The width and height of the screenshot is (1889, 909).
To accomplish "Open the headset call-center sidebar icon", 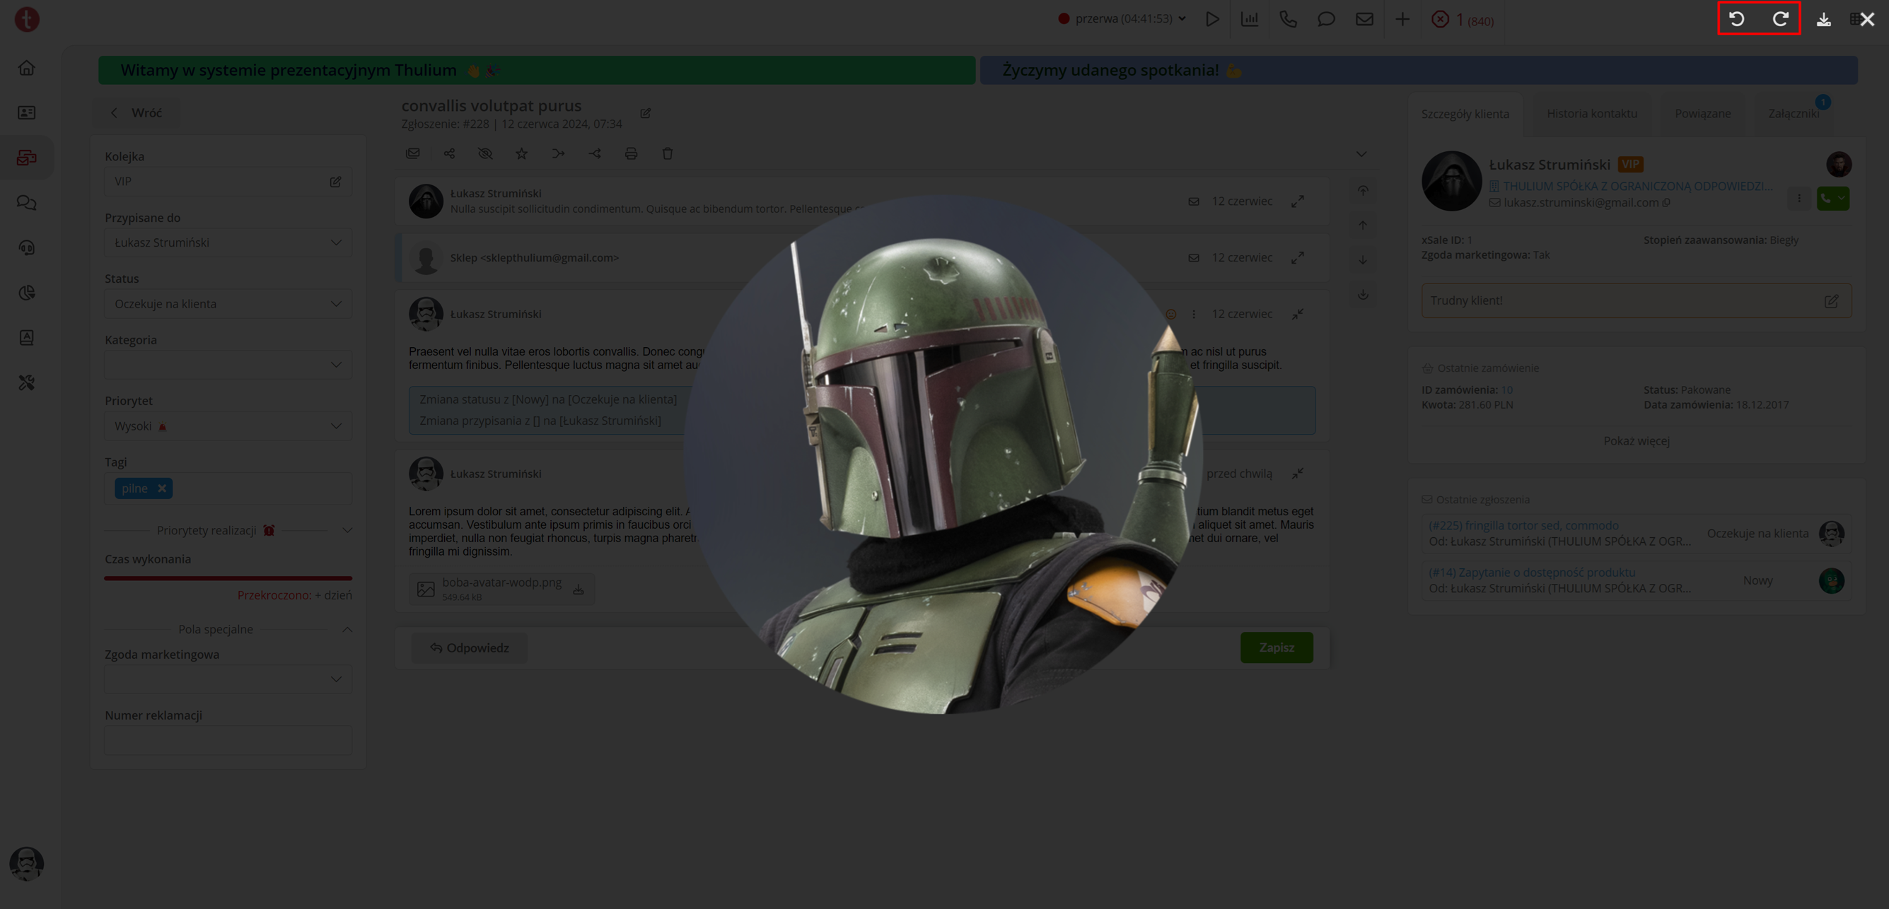I will pyautogui.click(x=26, y=248).
